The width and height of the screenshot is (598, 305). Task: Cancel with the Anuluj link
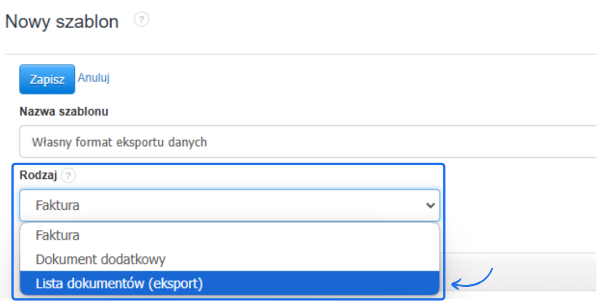point(94,78)
